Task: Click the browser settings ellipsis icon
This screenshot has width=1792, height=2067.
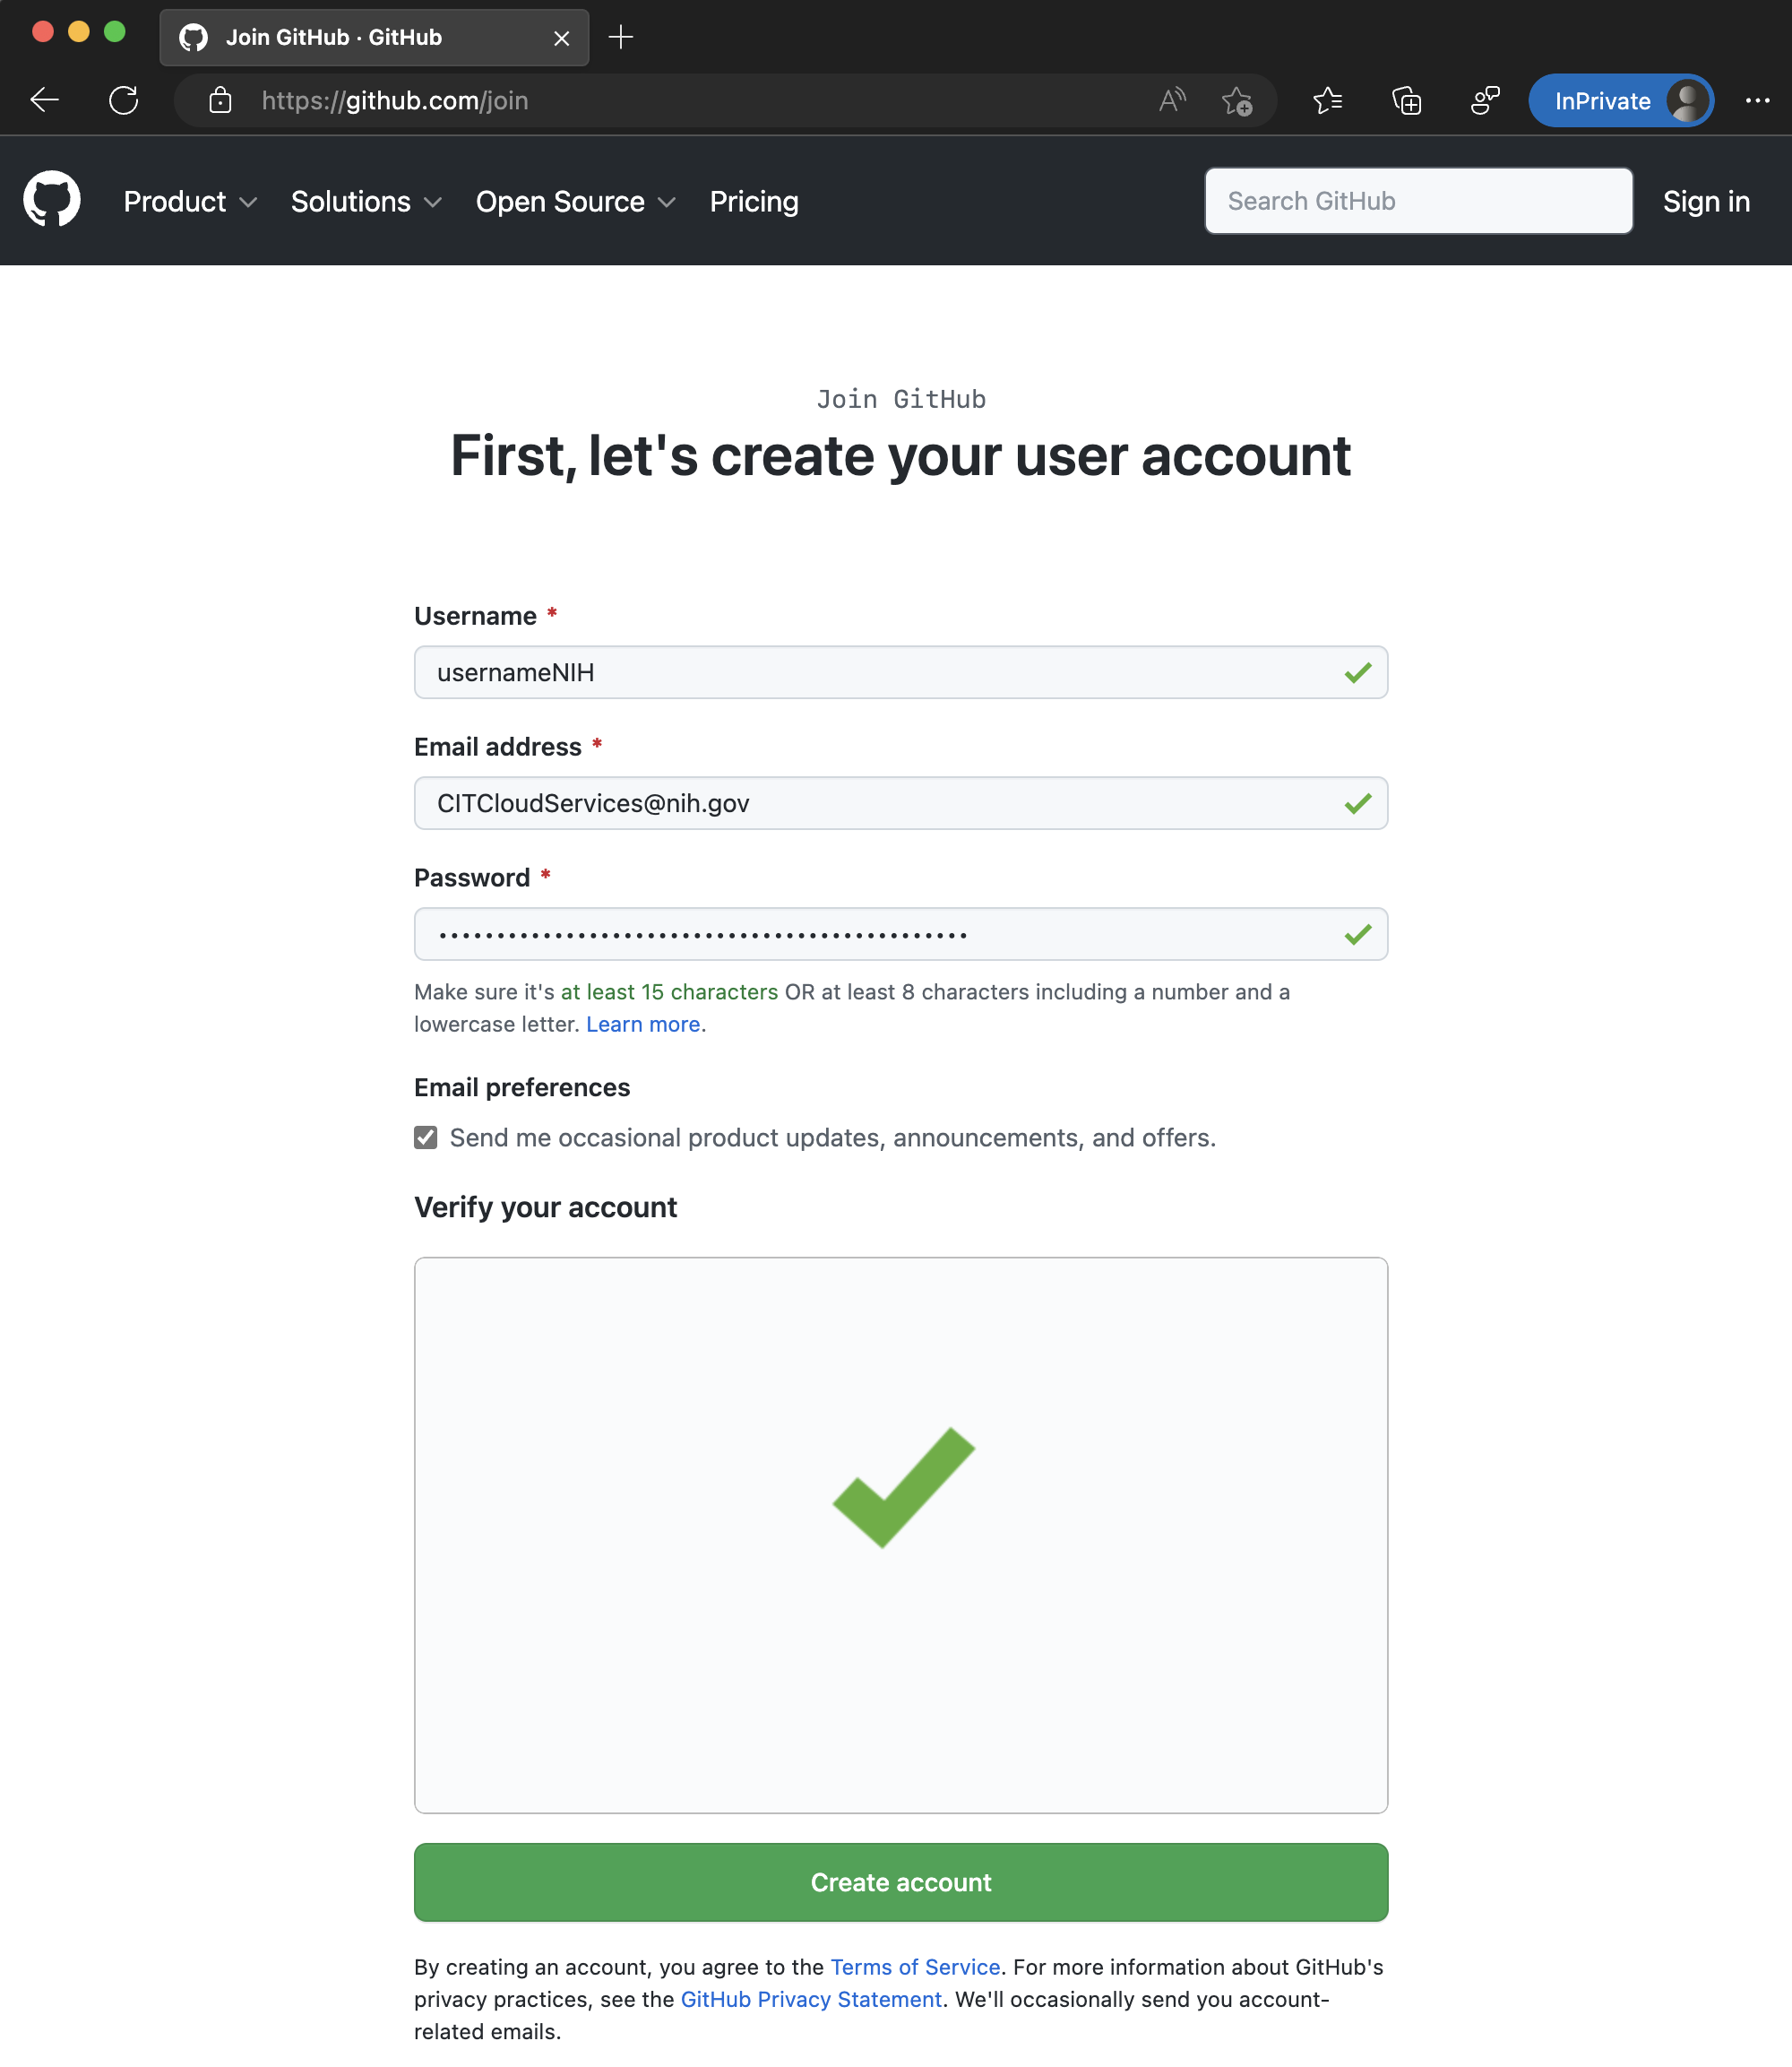Action: pos(1757,100)
